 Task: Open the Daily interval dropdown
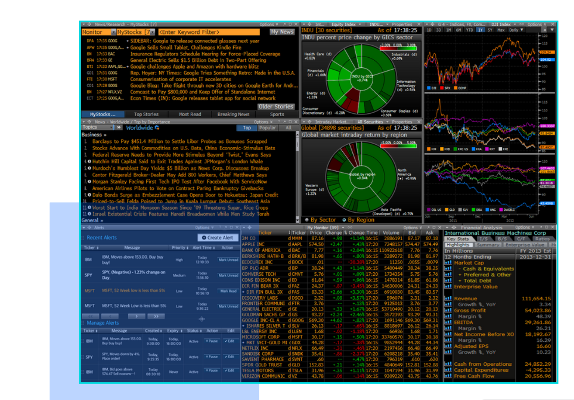[x=516, y=30]
